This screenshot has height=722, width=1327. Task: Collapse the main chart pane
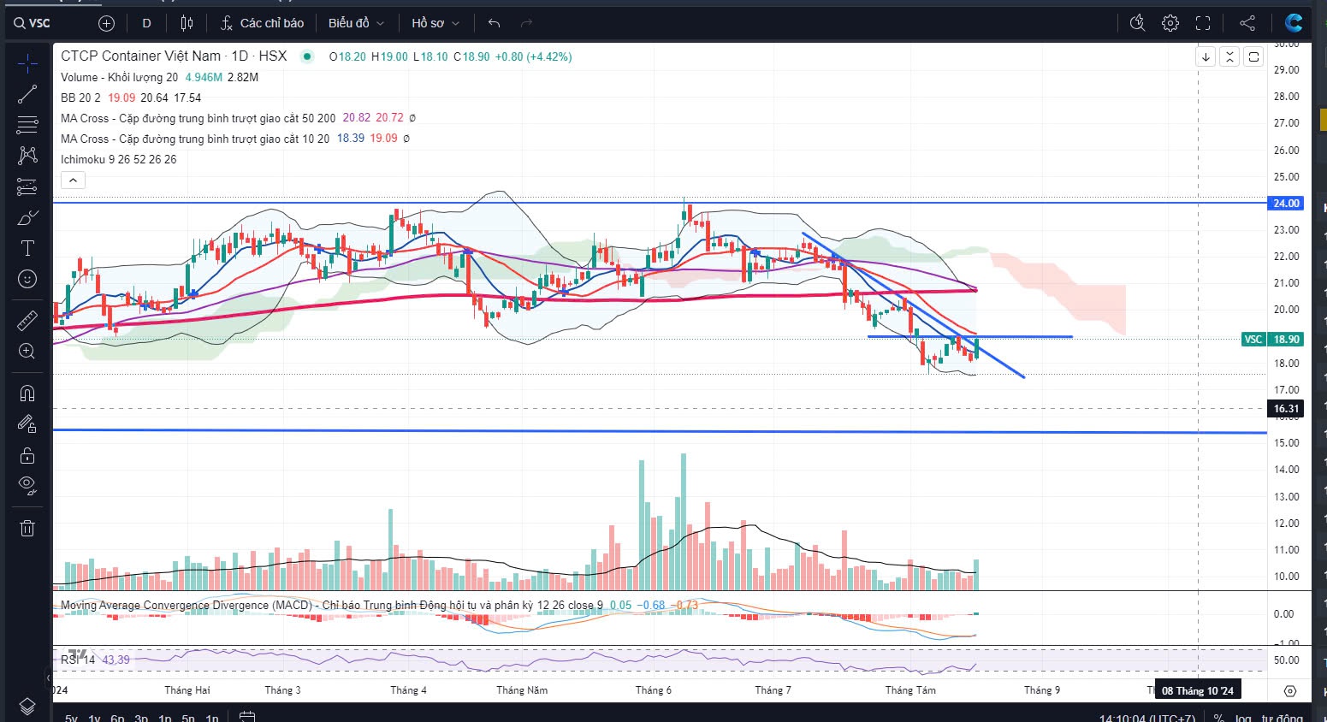[1229, 57]
